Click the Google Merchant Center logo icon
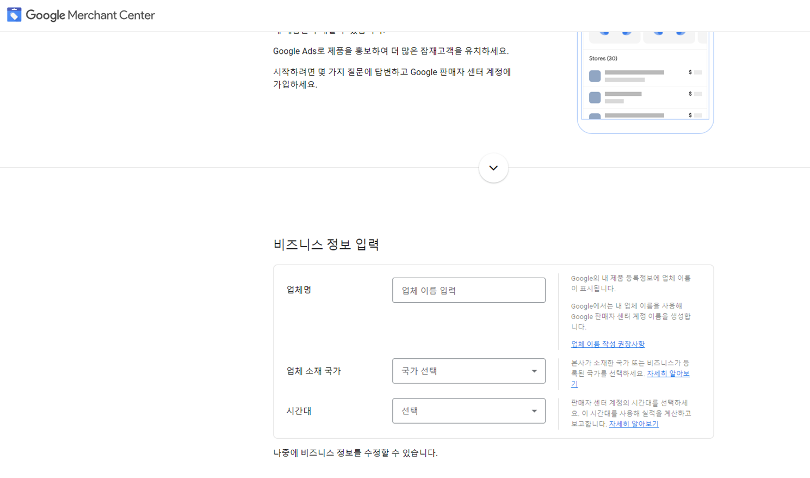Image resolution: width=810 pixels, height=478 pixels. (14, 15)
